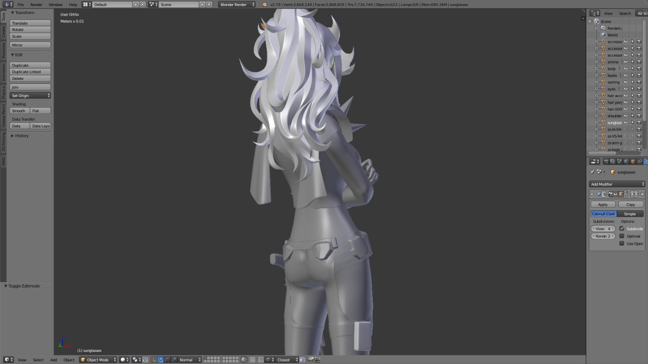Open the render properties tab icon

pyautogui.click(x=606, y=161)
